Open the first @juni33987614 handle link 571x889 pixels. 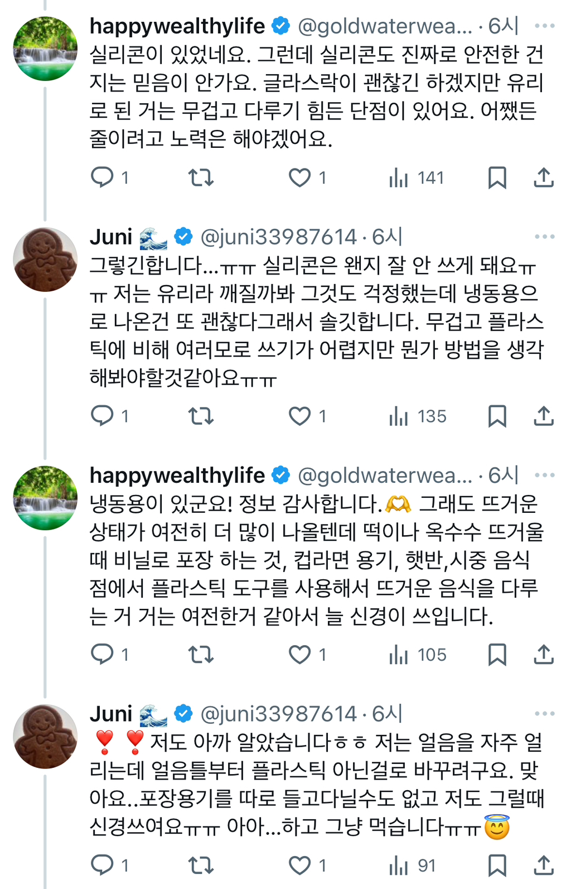point(278,237)
